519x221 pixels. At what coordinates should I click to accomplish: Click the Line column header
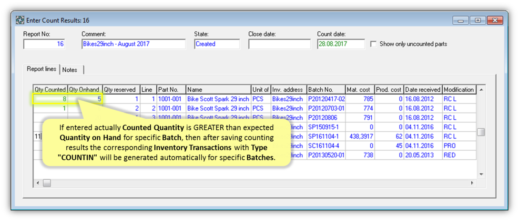tap(148, 89)
